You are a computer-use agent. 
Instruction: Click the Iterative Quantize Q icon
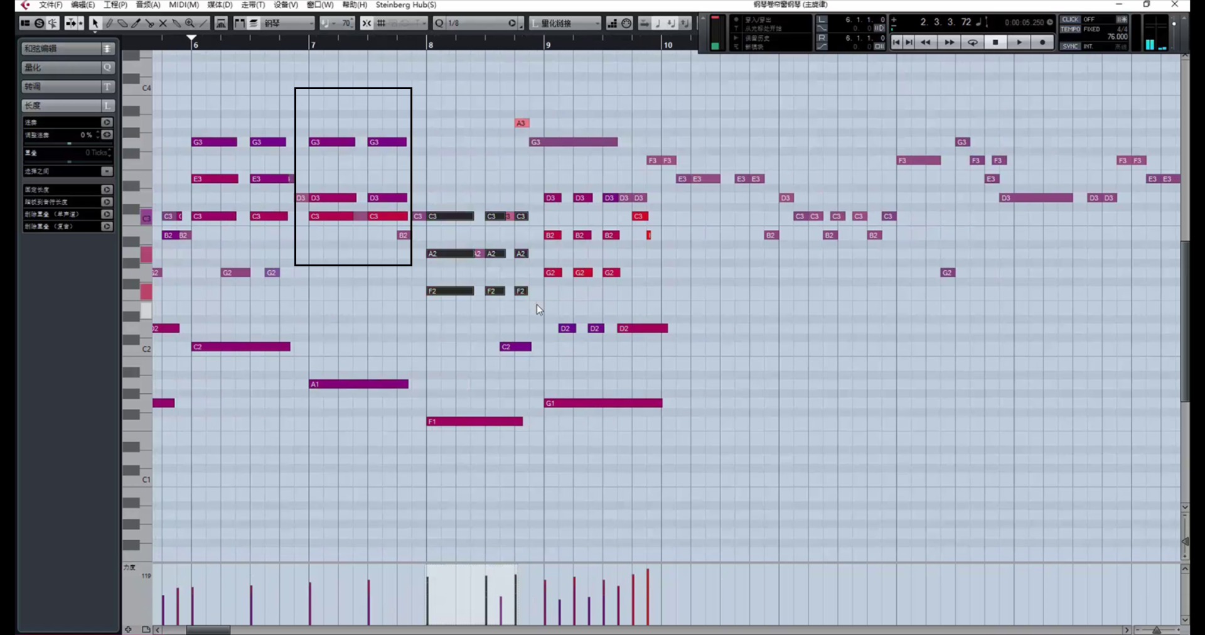tap(439, 23)
